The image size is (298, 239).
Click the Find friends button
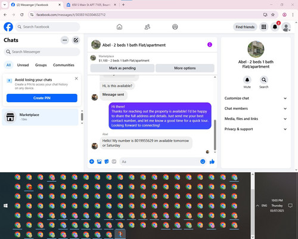click(x=245, y=27)
